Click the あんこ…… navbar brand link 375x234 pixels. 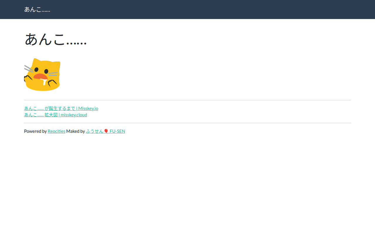[37, 9]
